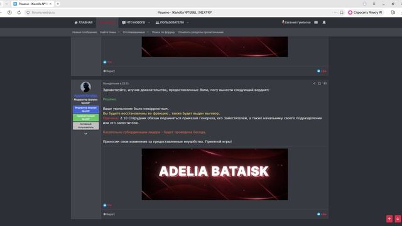Click the home icon next to ГЛАВНАЯ

click(x=76, y=23)
